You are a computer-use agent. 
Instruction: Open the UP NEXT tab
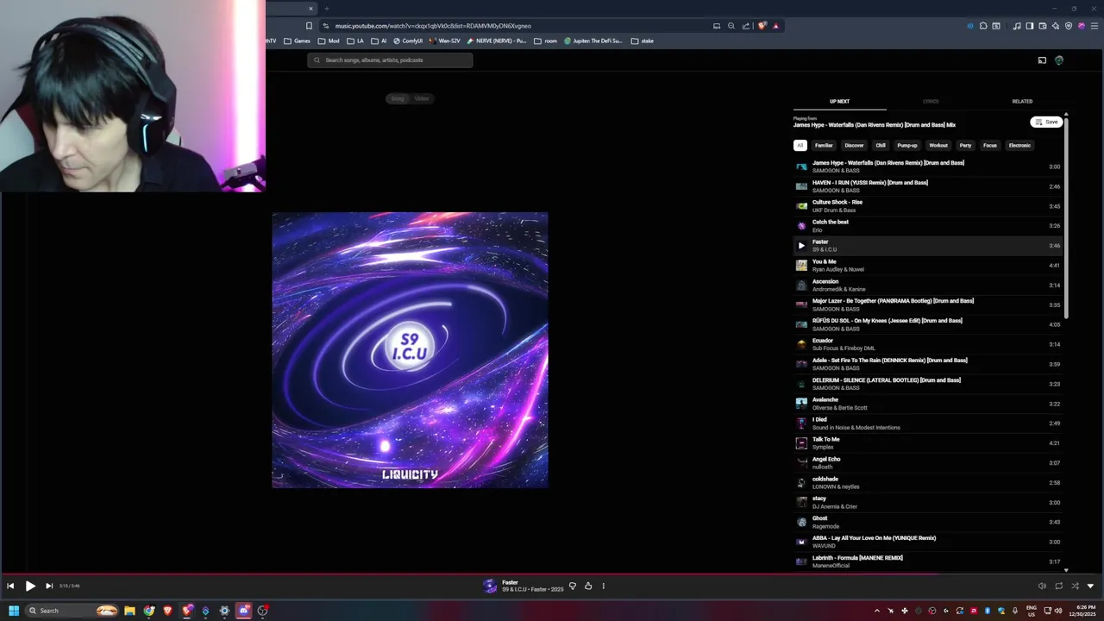click(x=839, y=101)
